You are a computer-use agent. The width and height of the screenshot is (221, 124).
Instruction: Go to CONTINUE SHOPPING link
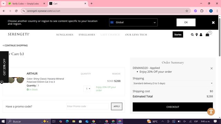15,45
